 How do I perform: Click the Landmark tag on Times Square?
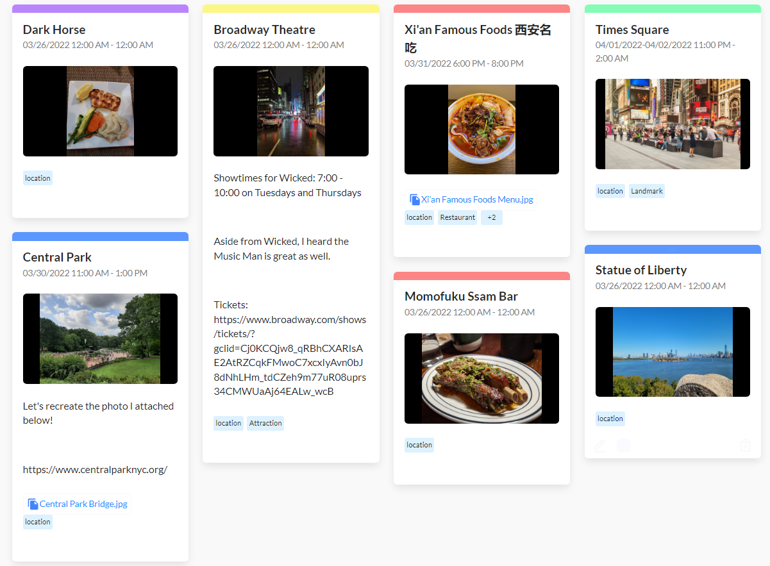[646, 191]
